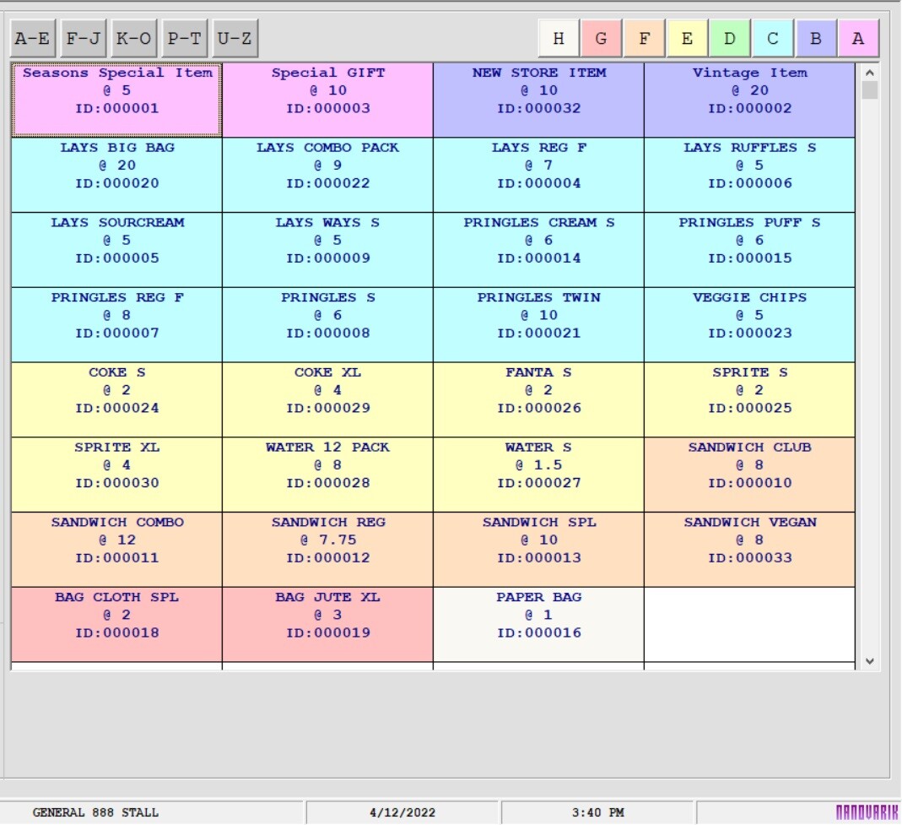Select the PRINGLES S tile
Viewport: 902px width, 825px height.
328,325
